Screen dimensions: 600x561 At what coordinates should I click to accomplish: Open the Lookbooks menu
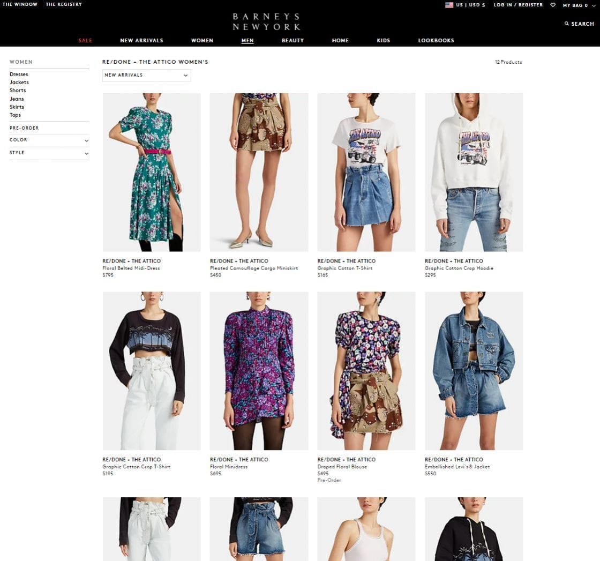pos(436,40)
